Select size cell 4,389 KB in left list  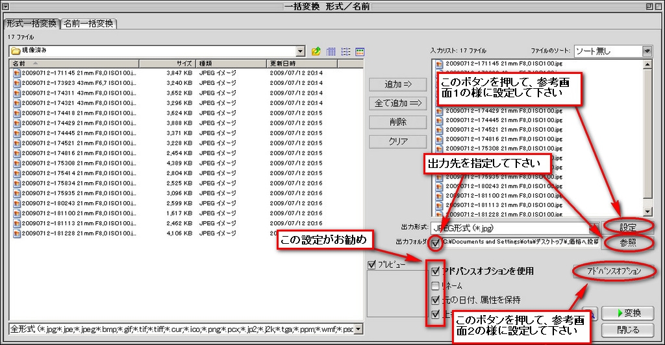coord(179,163)
